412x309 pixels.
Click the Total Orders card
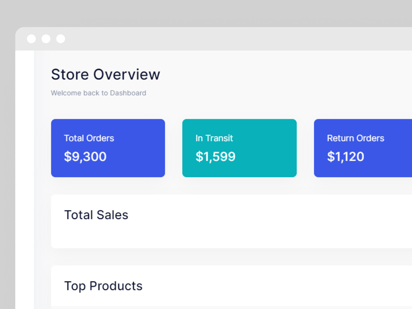pyautogui.click(x=108, y=148)
